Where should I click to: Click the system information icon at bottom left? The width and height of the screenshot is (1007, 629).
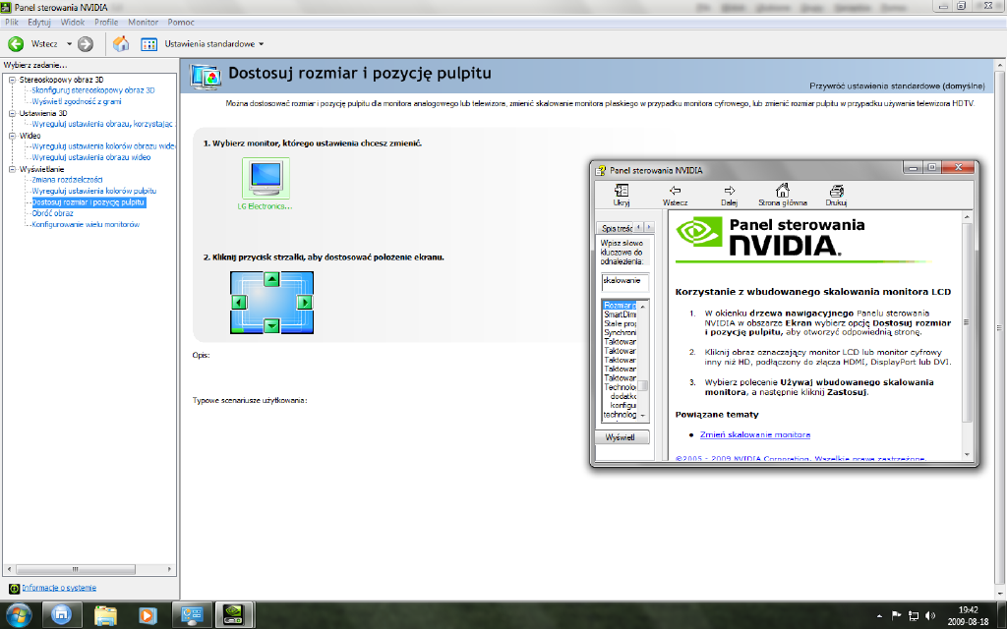pos(14,588)
